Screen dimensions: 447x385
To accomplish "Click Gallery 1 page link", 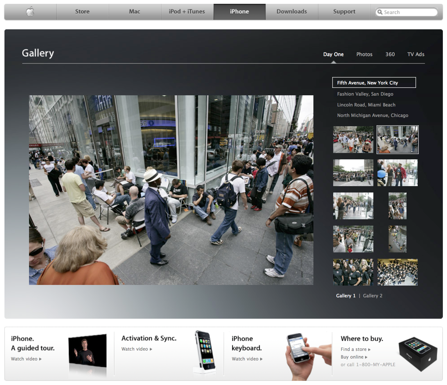I will click(346, 296).
